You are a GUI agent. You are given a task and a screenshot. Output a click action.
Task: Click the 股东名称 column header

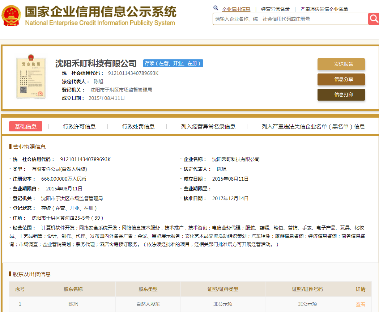(73, 289)
